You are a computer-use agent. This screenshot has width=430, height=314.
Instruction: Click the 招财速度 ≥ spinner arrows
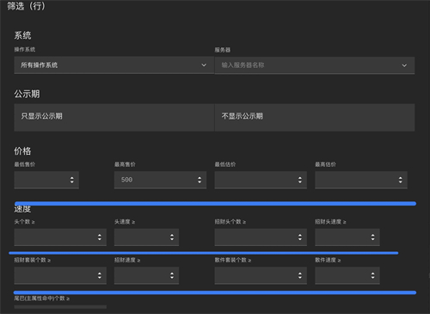[172, 275]
